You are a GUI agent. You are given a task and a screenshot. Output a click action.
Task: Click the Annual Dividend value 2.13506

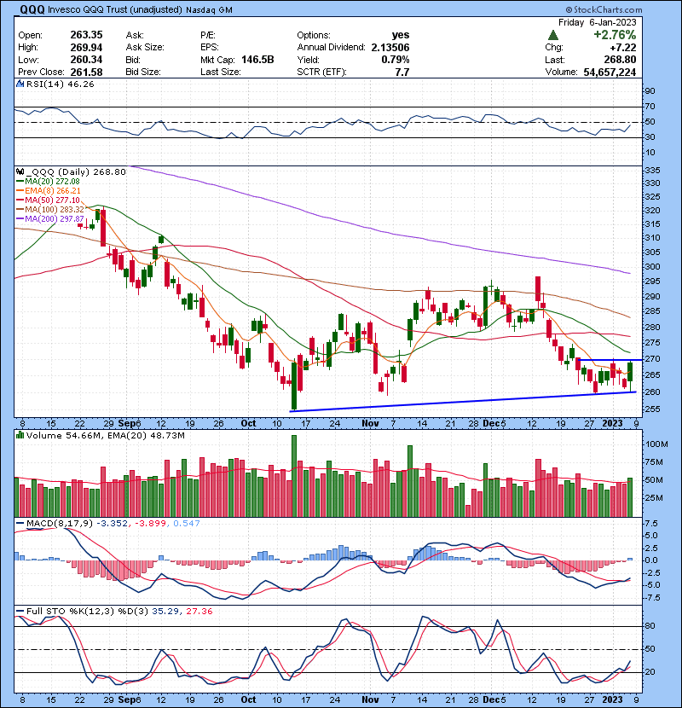(390, 48)
